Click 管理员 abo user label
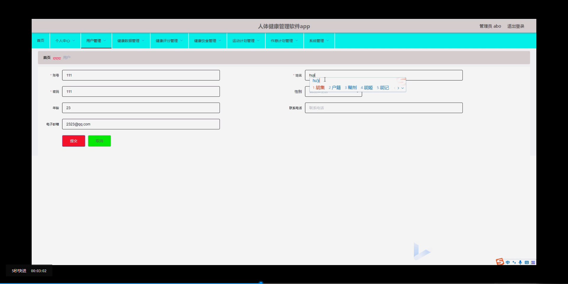Image resolution: width=568 pixels, height=284 pixels. click(x=490, y=26)
